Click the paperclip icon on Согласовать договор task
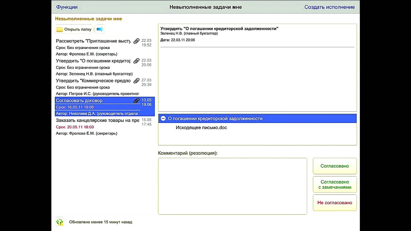Image resolution: width=411 pixels, height=231 pixels. 136,101
